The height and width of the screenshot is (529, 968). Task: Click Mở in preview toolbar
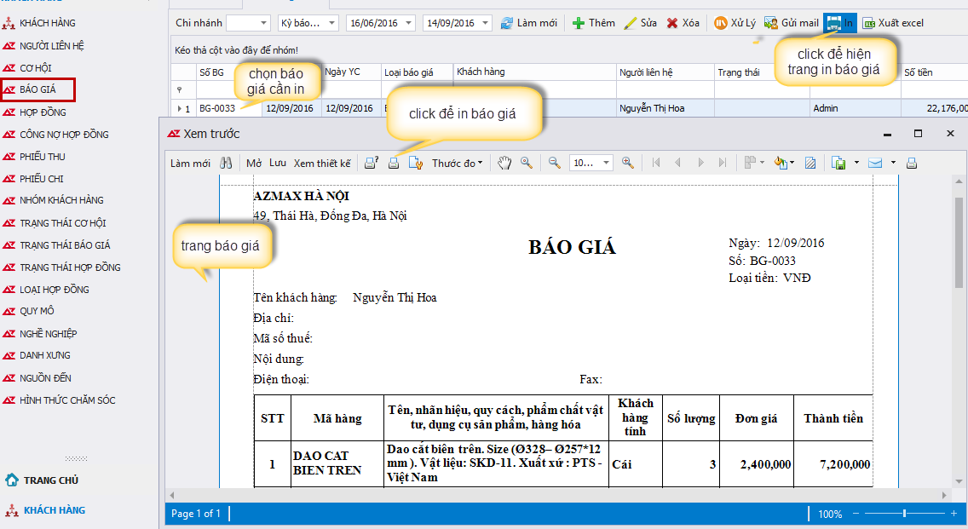(x=254, y=164)
